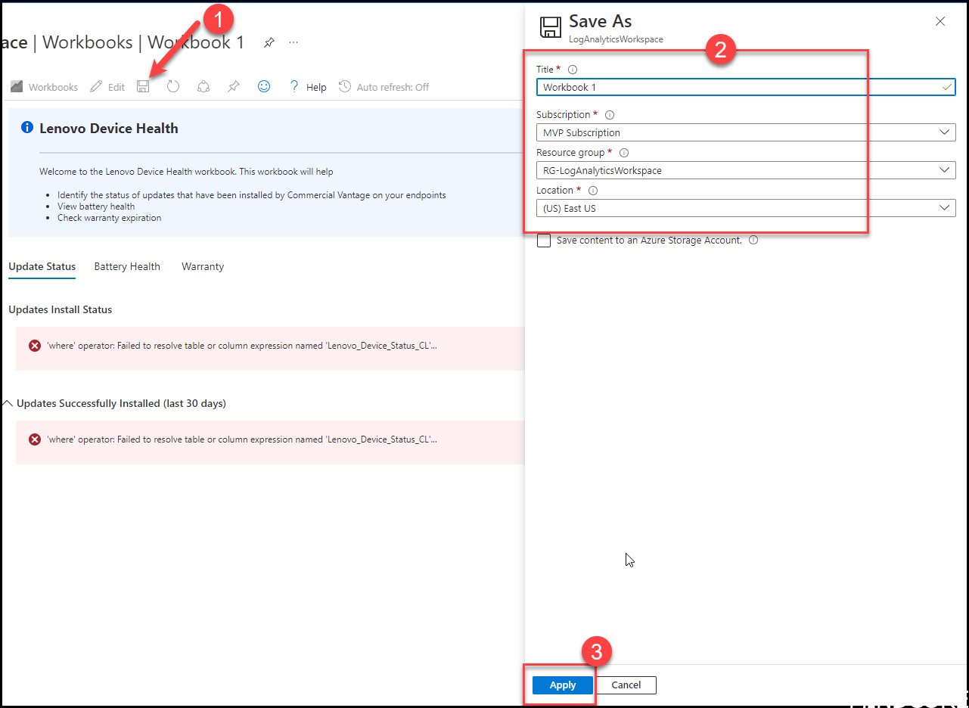Open the Location dropdown
The height and width of the screenshot is (708, 969).
coord(945,207)
